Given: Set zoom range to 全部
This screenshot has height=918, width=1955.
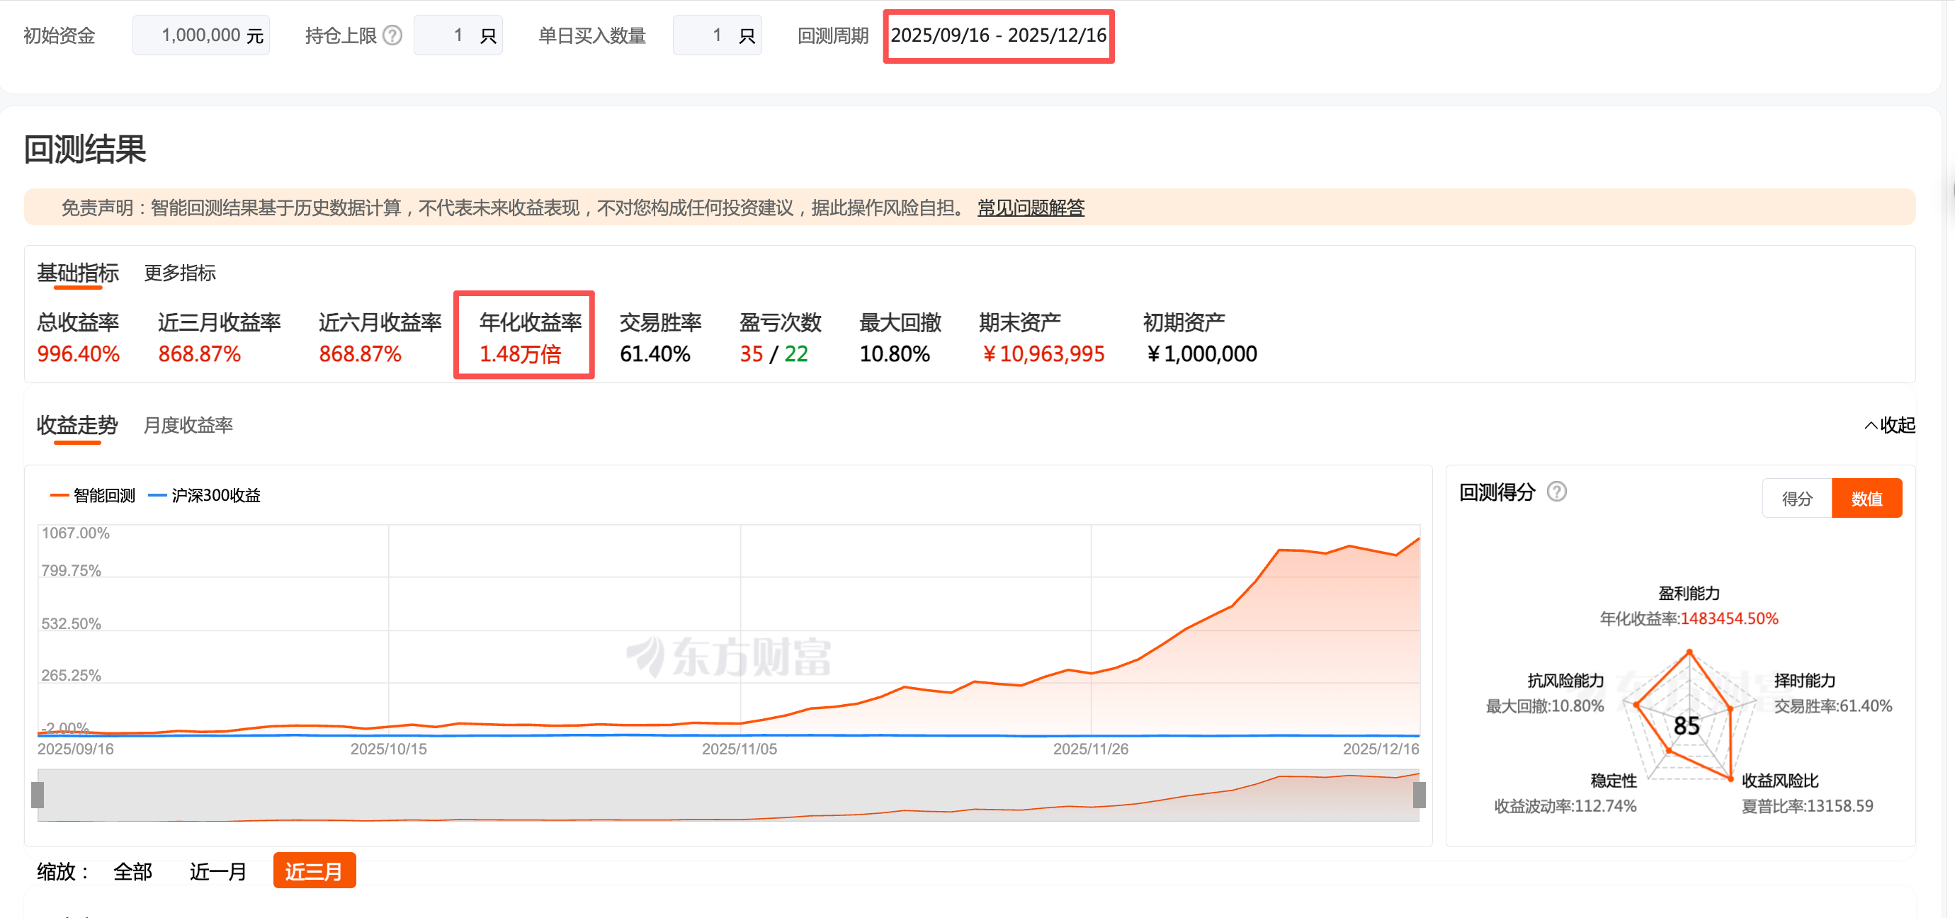Looking at the screenshot, I should click(133, 871).
